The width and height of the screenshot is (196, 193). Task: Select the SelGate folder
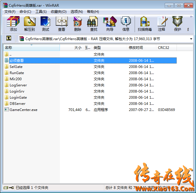click(90, 67)
